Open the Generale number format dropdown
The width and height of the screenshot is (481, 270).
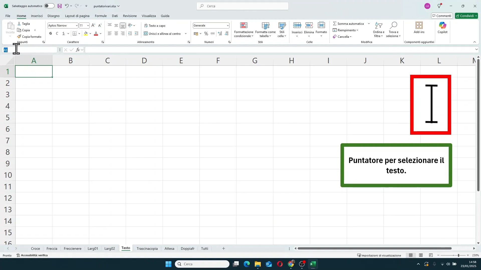pyautogui.click(x=228, y=25)
